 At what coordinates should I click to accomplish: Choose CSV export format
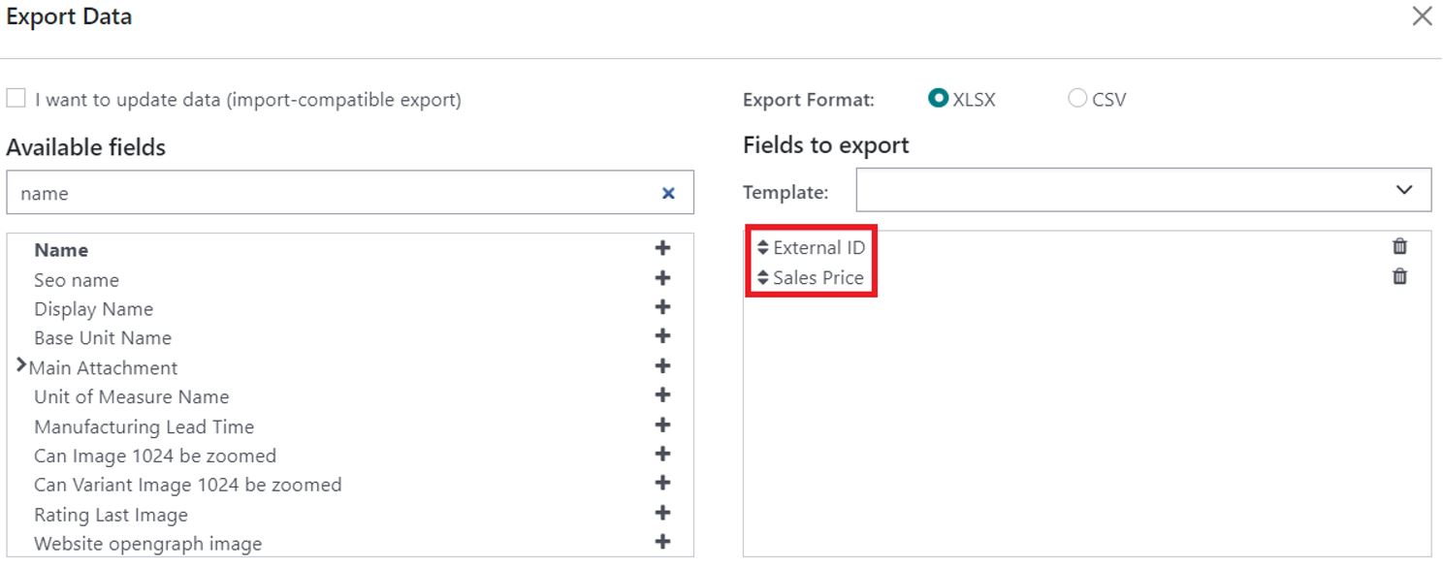click(1077, 98)
